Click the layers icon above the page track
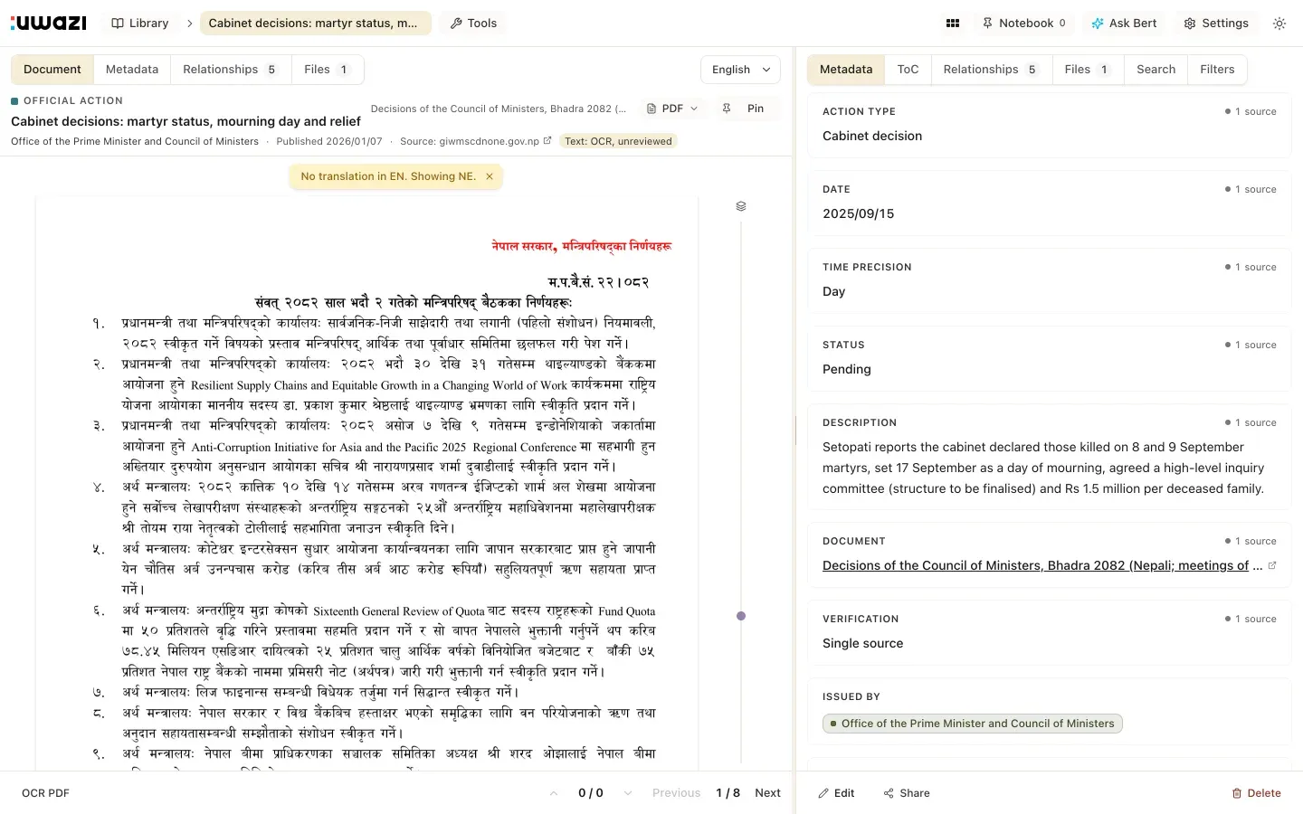 pos(741,206)
